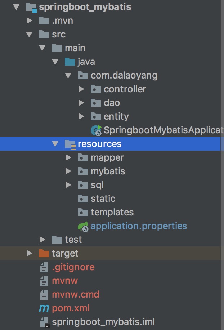Image resolution: width=224 pixels, height=330 pixels.
Task: Select the springboot_mybatis project name
Action: (85, 7)
